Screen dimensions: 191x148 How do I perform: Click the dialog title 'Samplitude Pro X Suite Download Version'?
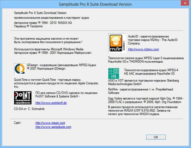(95, 4)
